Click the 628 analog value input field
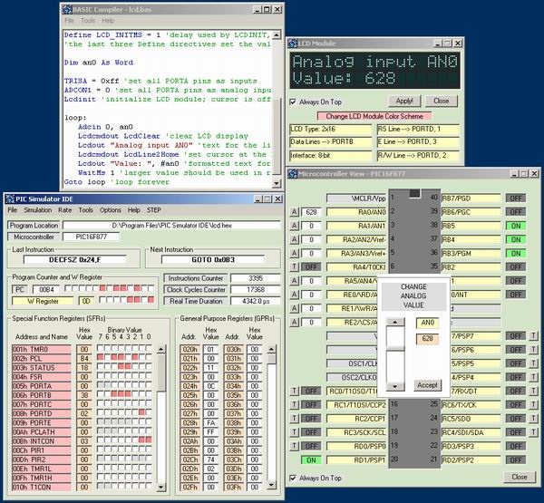 click(x=426, y=338)
